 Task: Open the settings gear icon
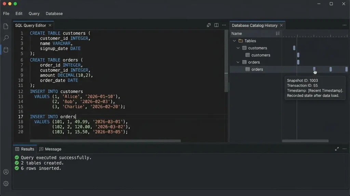coord(6,183)
